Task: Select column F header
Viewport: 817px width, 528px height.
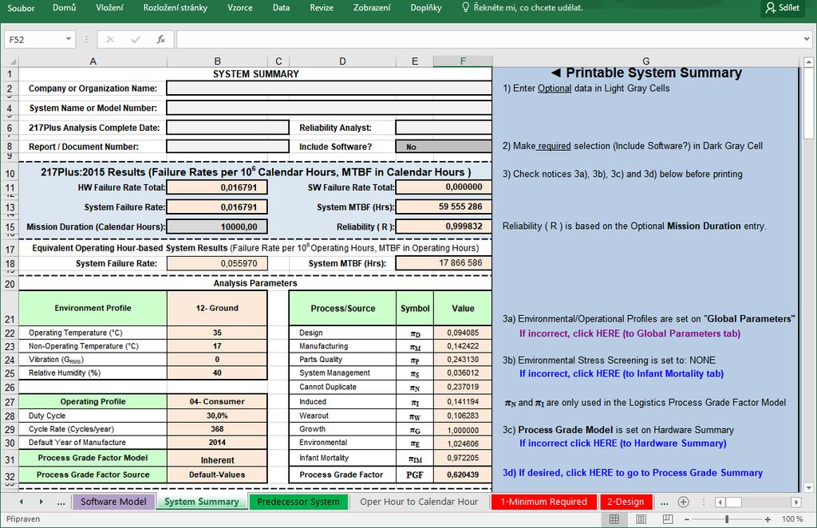Action: [463, 61]
